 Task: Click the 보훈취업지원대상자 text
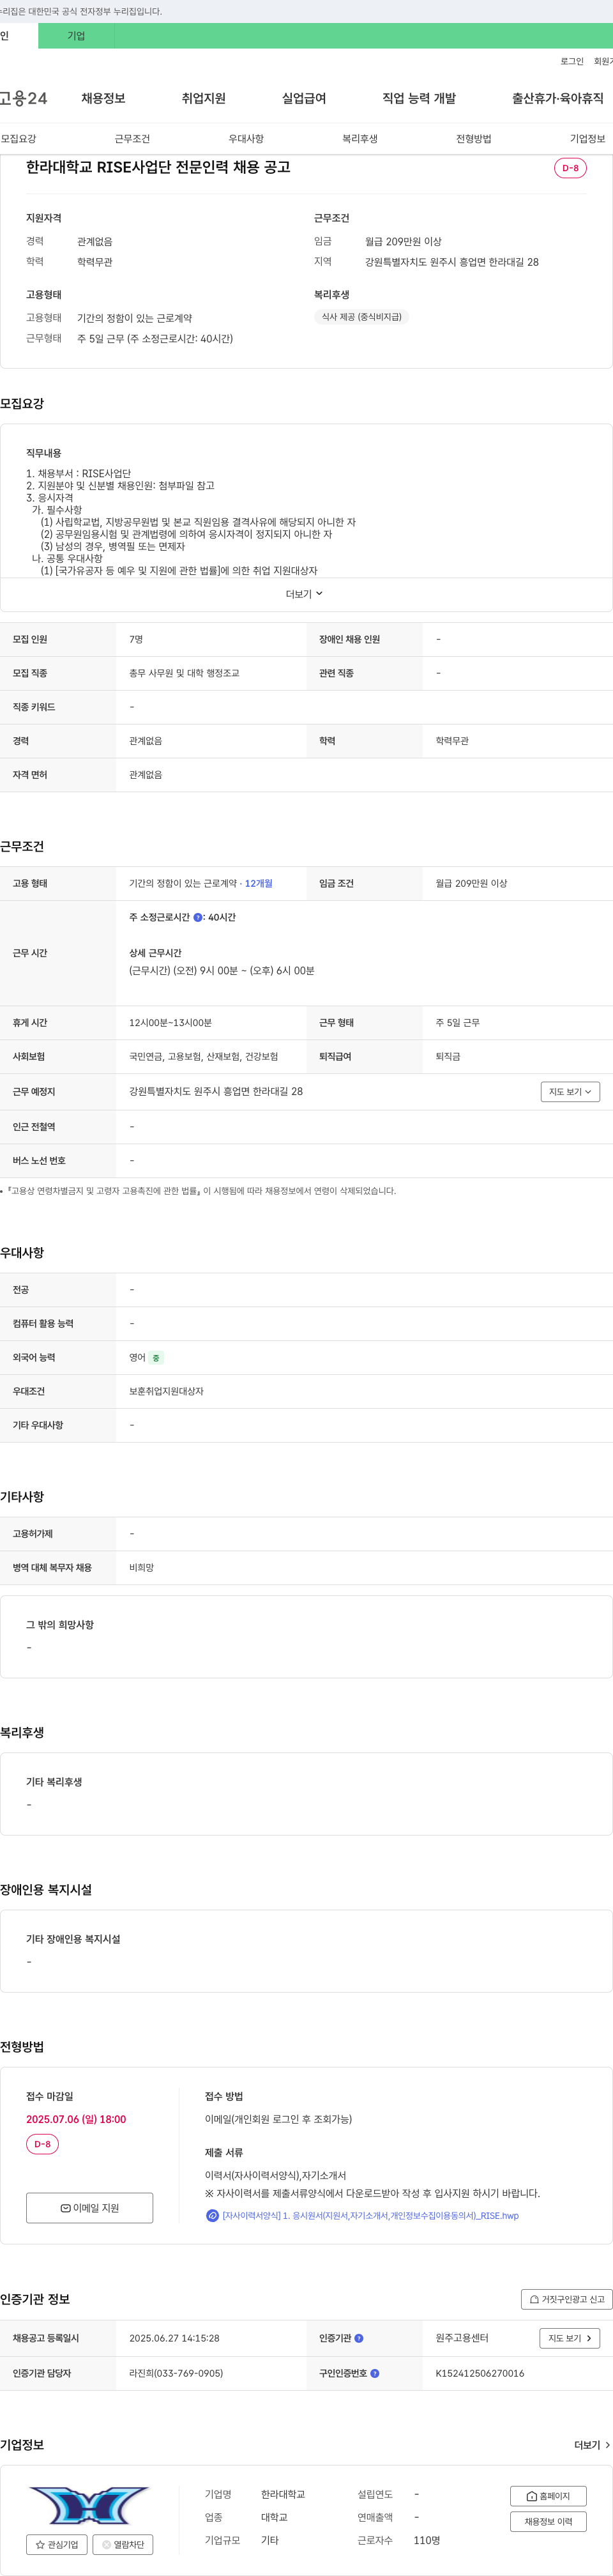pyautogui.click(x=166, y=1392)
